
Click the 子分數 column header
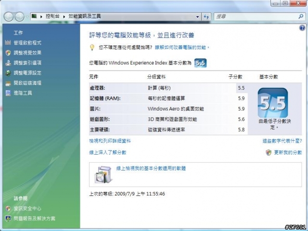tap(235, 77)
